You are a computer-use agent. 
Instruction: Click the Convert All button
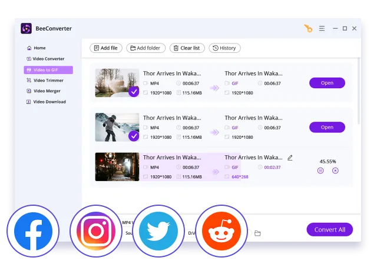(x=330, y=230)
